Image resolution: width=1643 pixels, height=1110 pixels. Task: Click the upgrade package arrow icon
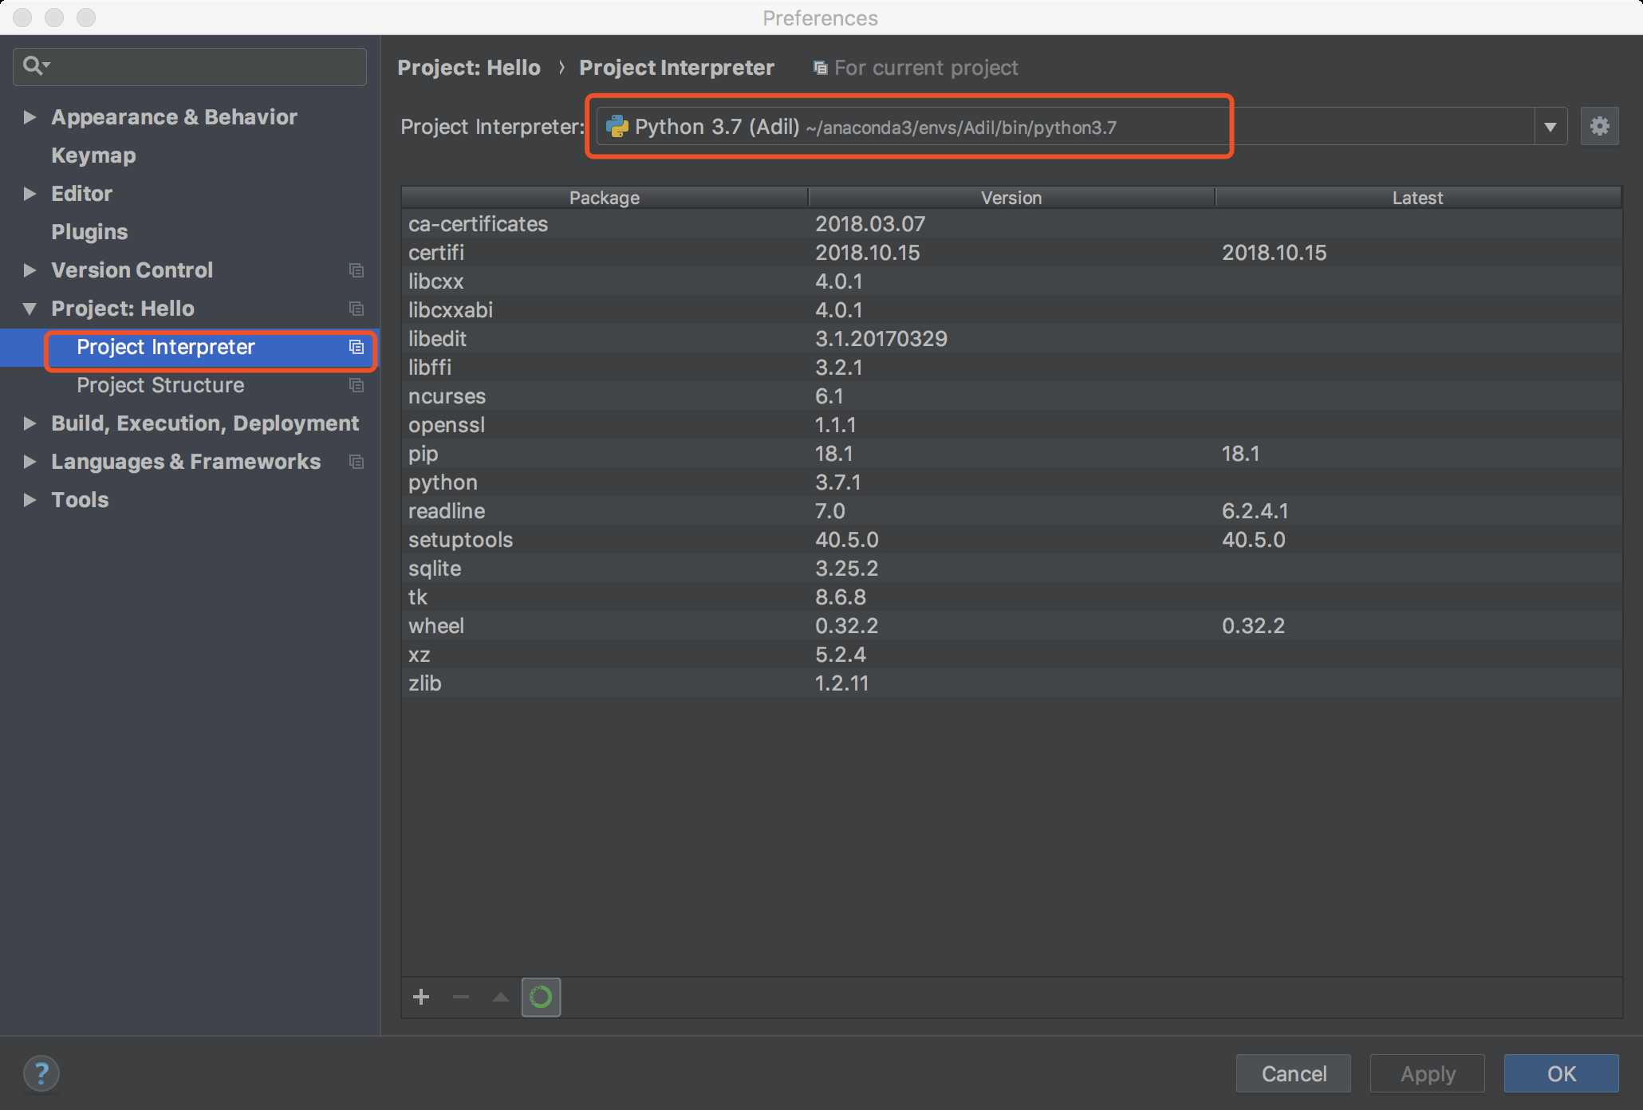click(x=501, y=997)
